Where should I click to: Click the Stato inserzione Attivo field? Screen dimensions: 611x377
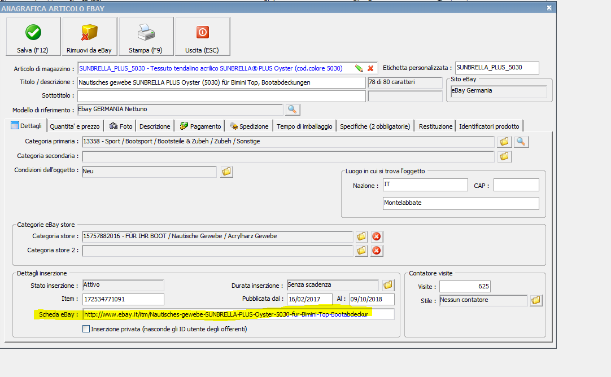(x=123, y=285)
